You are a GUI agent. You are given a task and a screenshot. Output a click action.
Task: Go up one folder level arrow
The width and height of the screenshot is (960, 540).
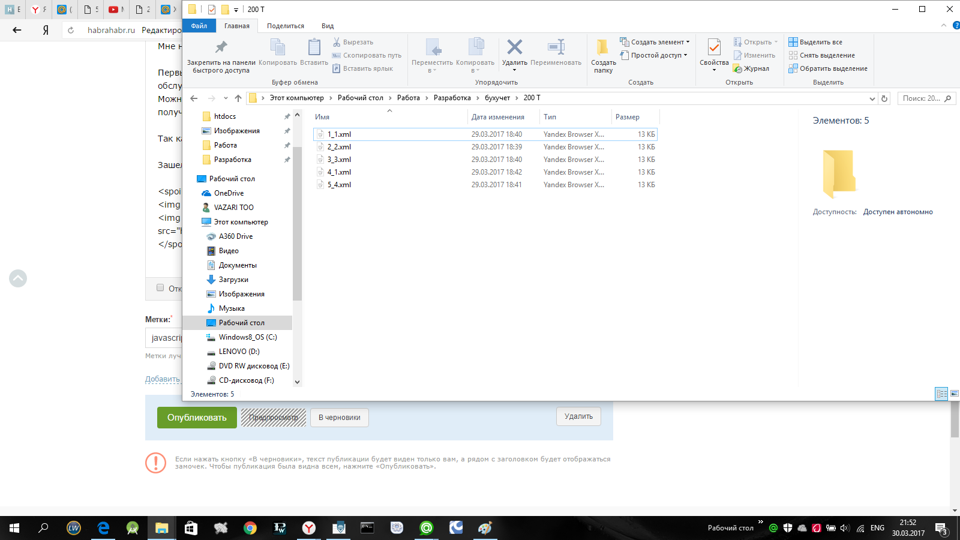pyautogui.click(x=238, y=98)
